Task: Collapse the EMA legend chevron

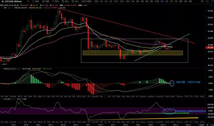Action: [x=2, y=8]
